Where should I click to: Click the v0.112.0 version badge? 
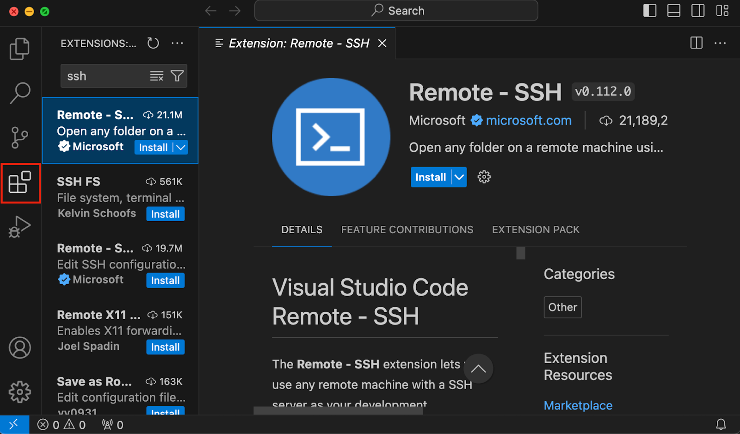point(603,92)
